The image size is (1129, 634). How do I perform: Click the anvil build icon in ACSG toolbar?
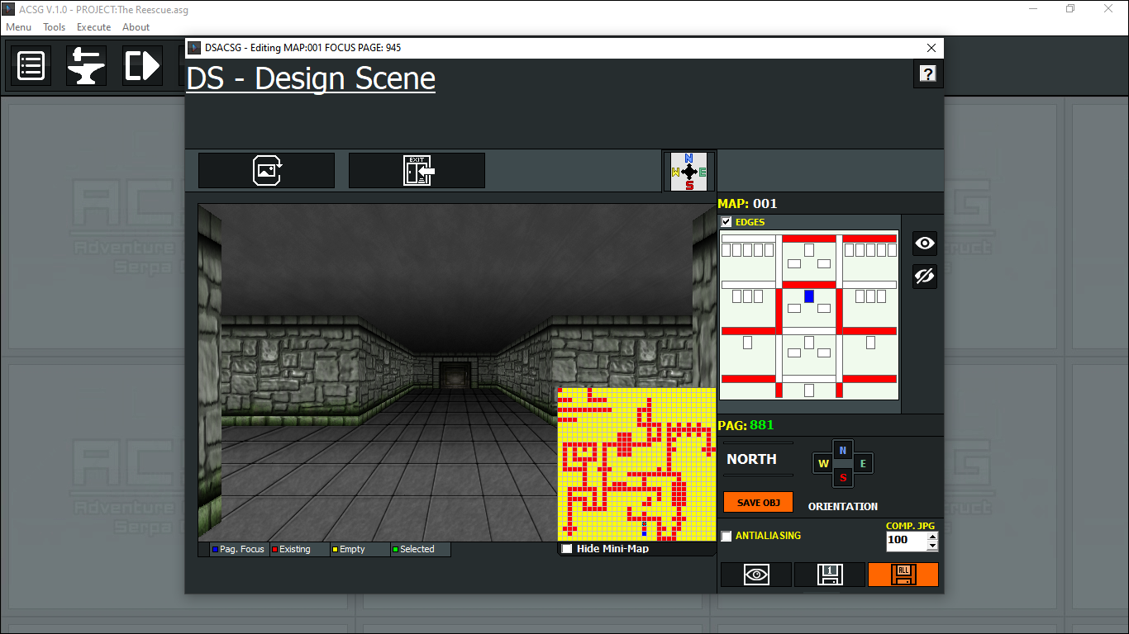[x=86, y=66]
